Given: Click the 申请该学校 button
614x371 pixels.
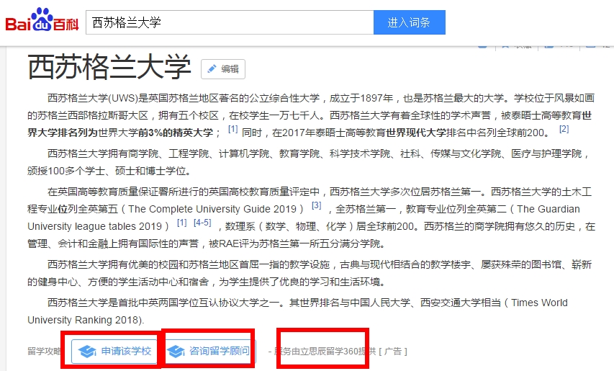Looking at the screenshot, I should [x=114, y=351].
